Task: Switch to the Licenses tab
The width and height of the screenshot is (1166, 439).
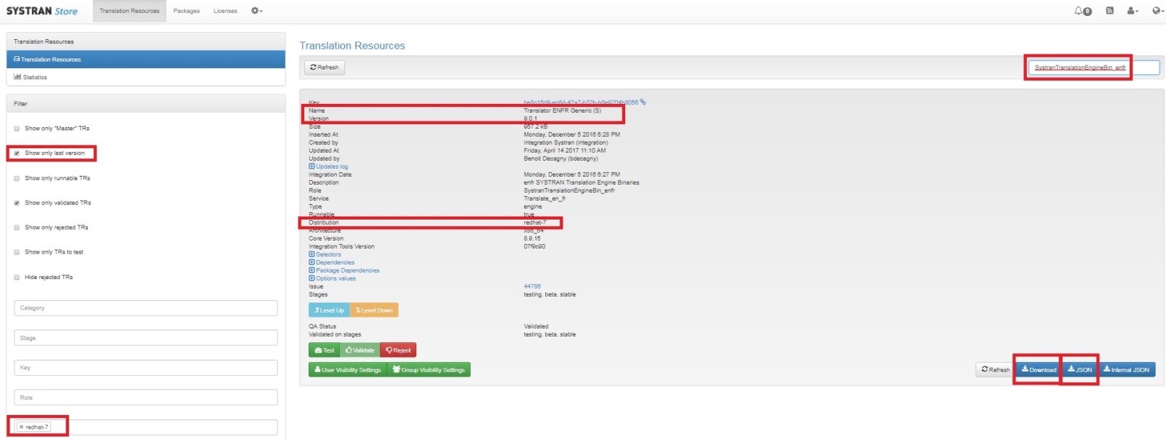Action: click(225, 11)
